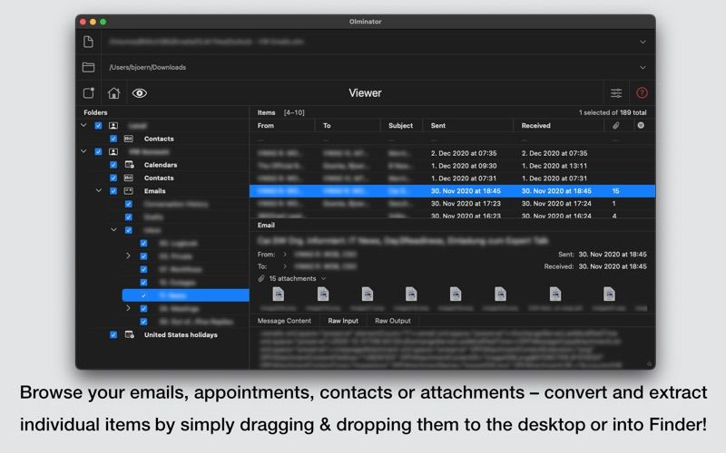Select the United States holidays calendar
Viewport: 726px width, 453px height.
pos(181,334)
